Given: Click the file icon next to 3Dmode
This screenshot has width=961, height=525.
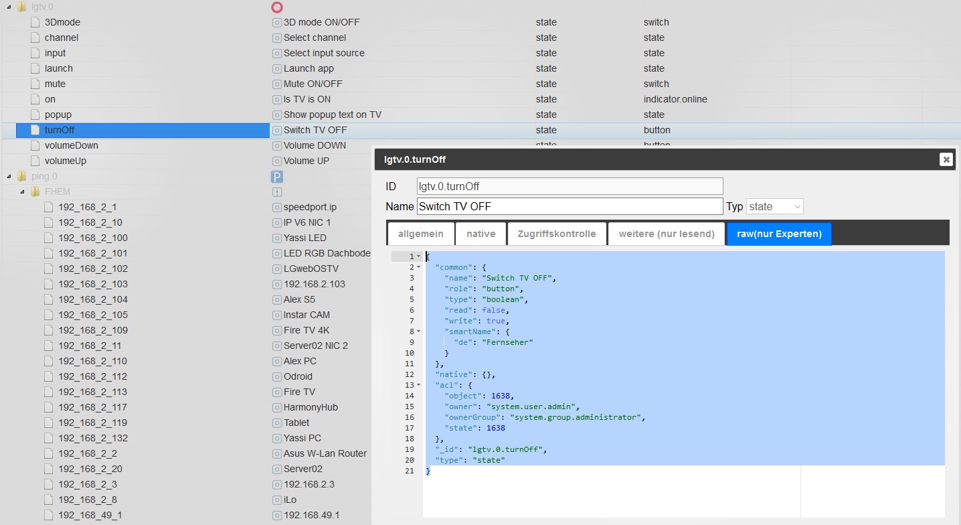Looking at the screenshot, I should point(35,22).
